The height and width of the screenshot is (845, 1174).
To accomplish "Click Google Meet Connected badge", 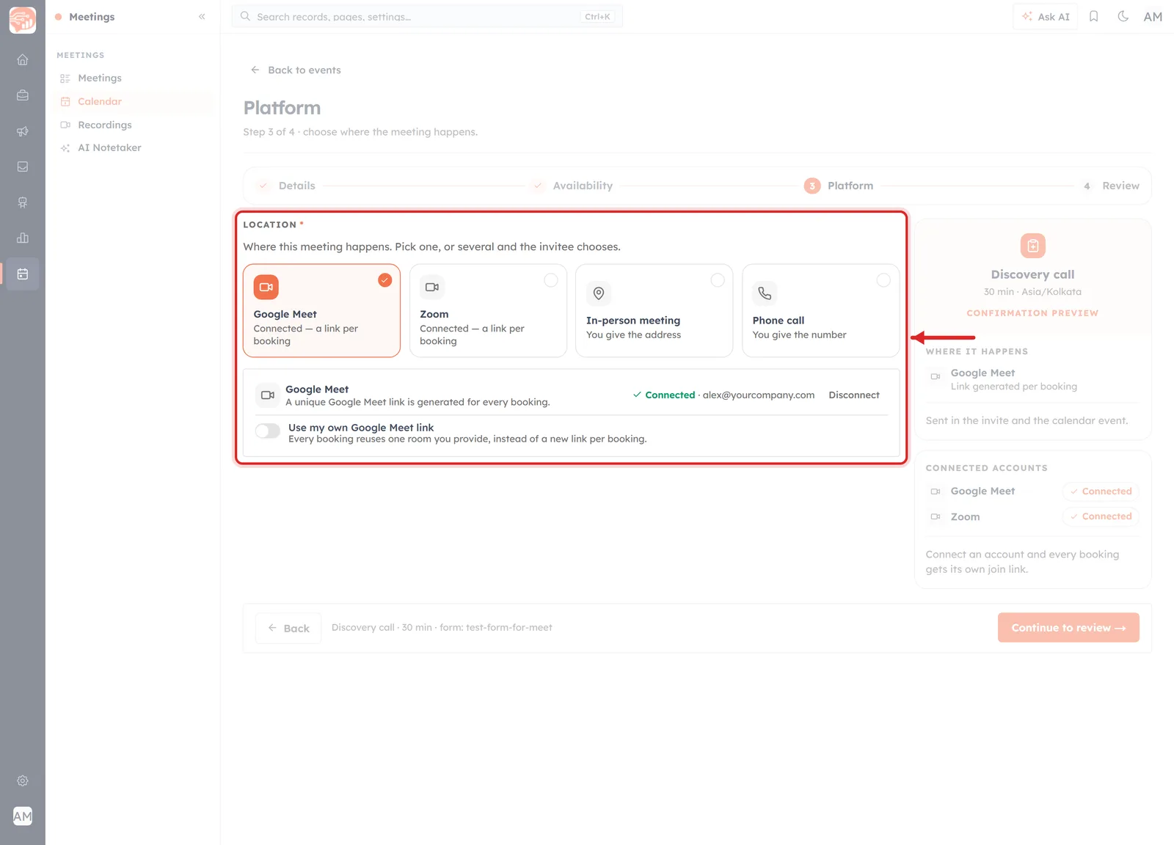I will (1101, 491).
